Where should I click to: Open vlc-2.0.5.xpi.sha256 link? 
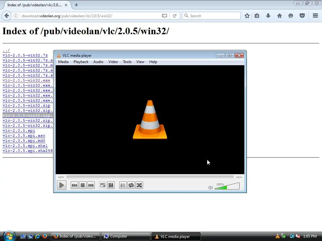pyautogui.click(x=28, y=151)
